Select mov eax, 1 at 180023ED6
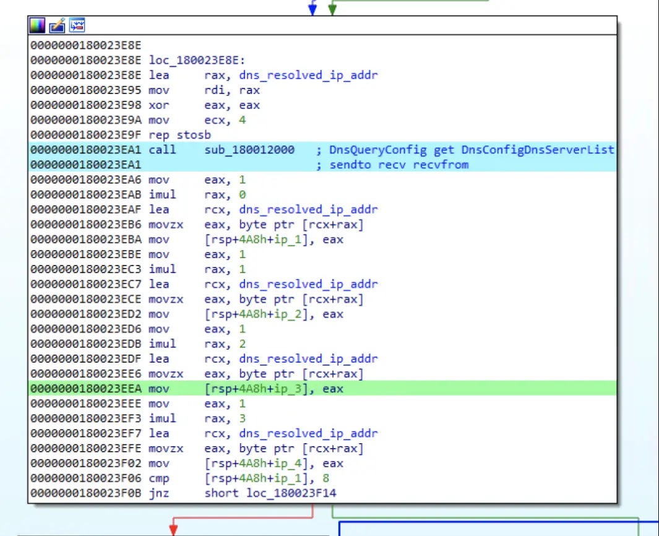659x536 pixels. point(197,329)
